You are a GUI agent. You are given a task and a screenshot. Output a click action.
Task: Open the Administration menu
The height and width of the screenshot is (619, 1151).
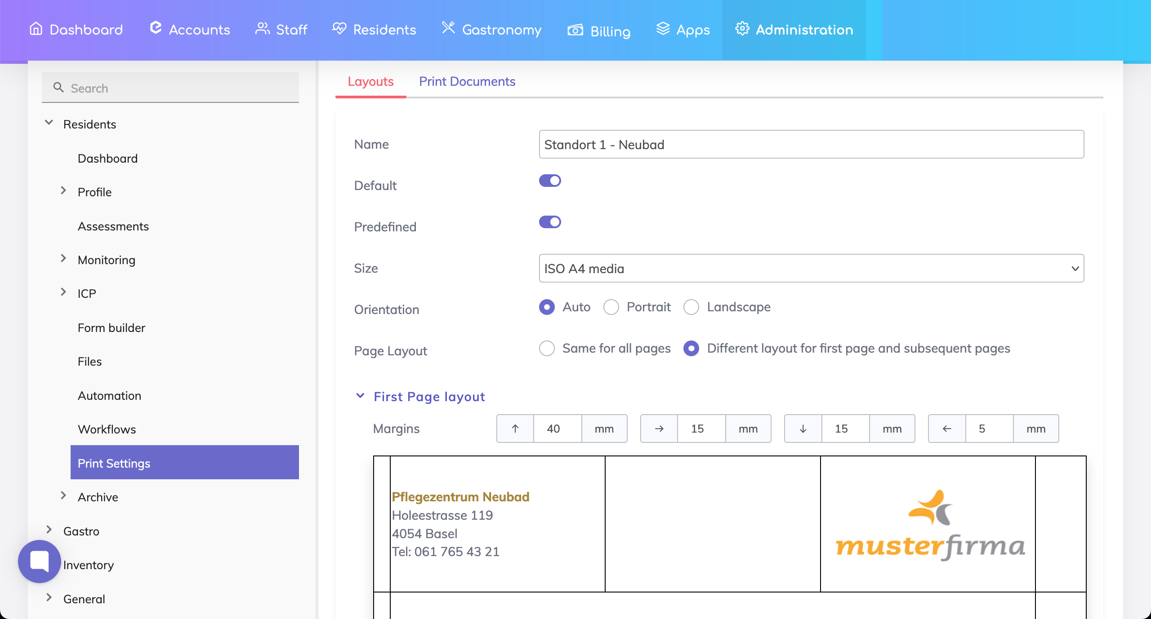point(794,30)
